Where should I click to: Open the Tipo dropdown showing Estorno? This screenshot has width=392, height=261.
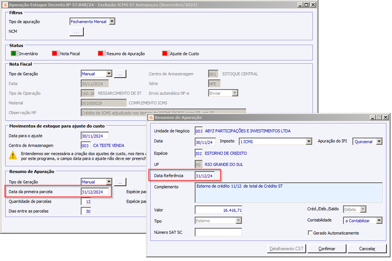coord(239,220)
